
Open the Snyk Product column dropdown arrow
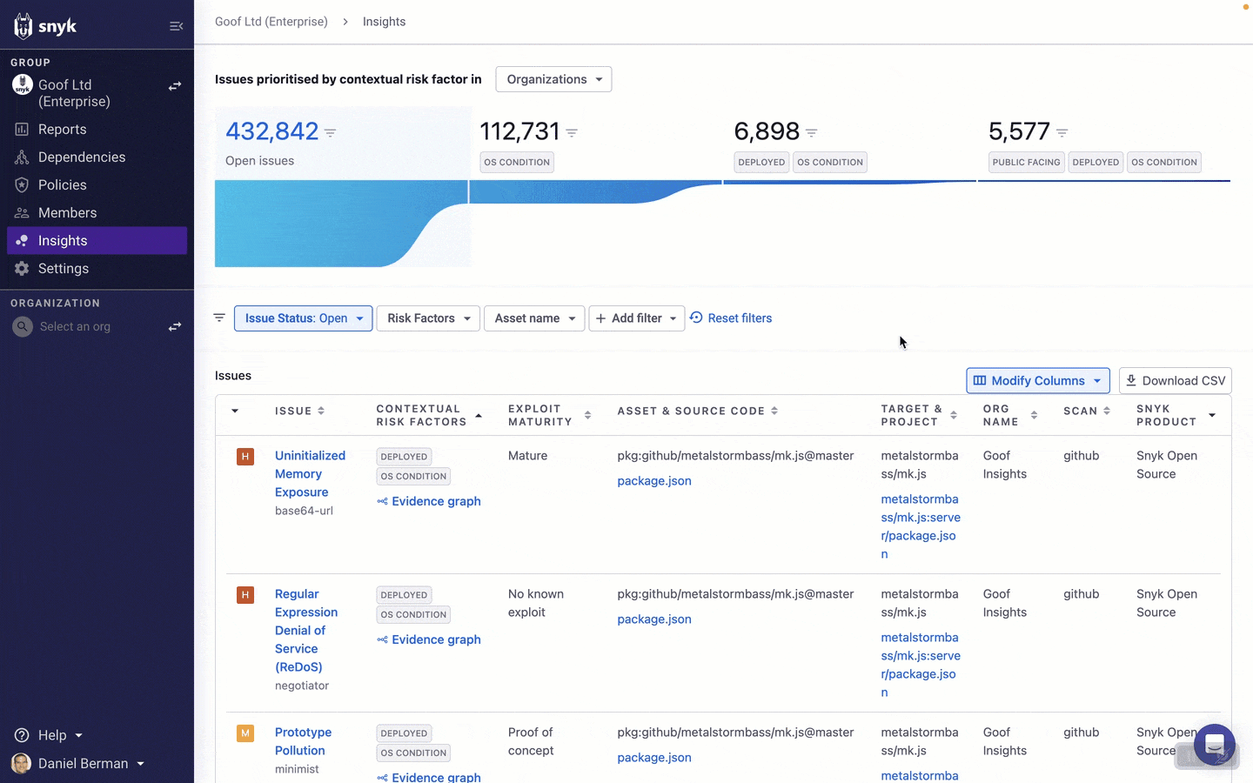[x=1212, y=415]
